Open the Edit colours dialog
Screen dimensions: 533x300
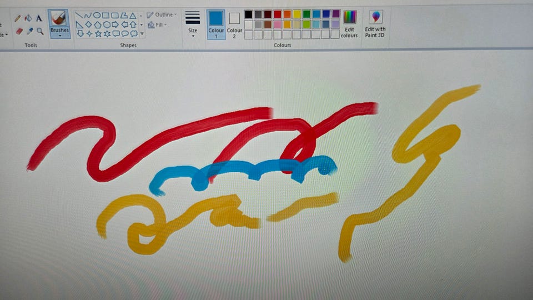(349, 24)
